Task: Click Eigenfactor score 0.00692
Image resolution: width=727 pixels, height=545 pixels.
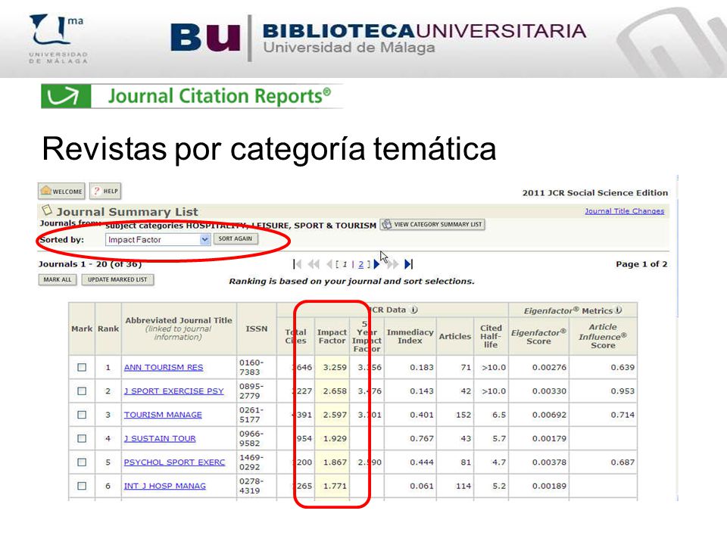Action: tap(549, 414)
